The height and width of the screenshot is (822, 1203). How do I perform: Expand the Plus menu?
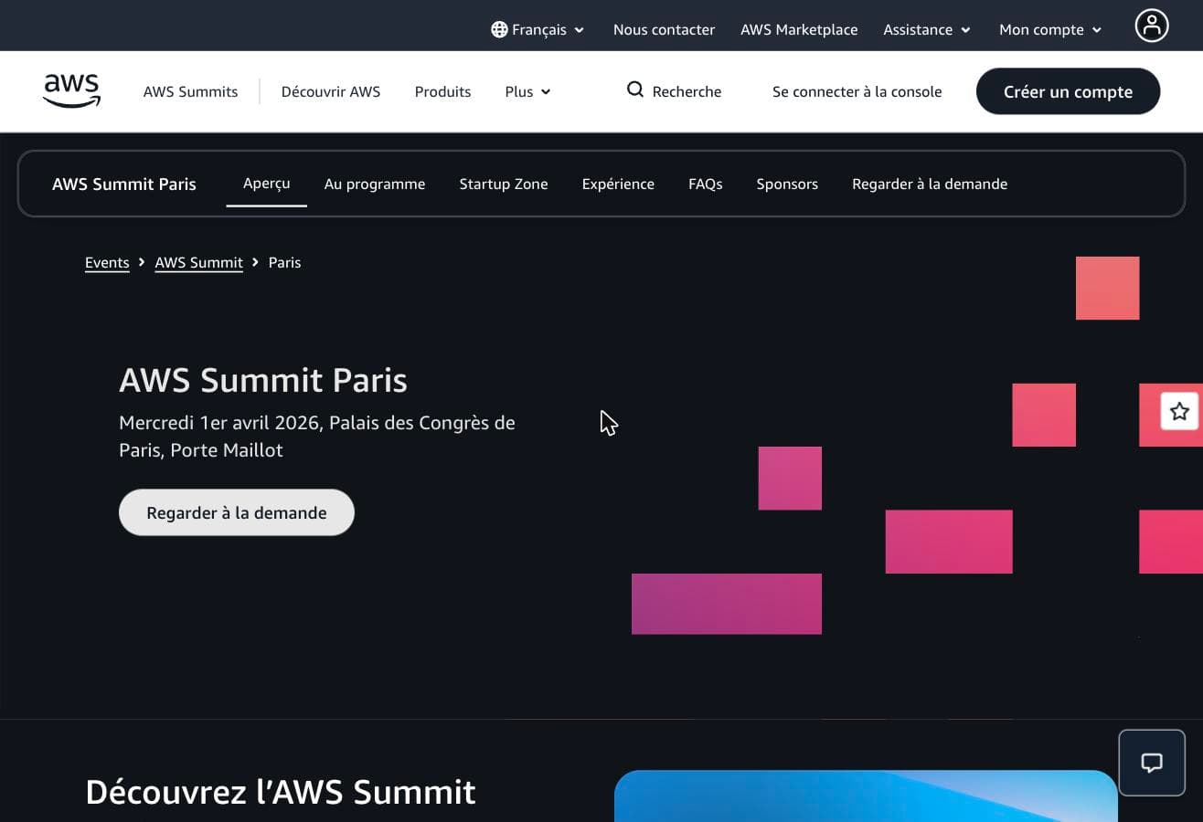click(x=527, y=91)
